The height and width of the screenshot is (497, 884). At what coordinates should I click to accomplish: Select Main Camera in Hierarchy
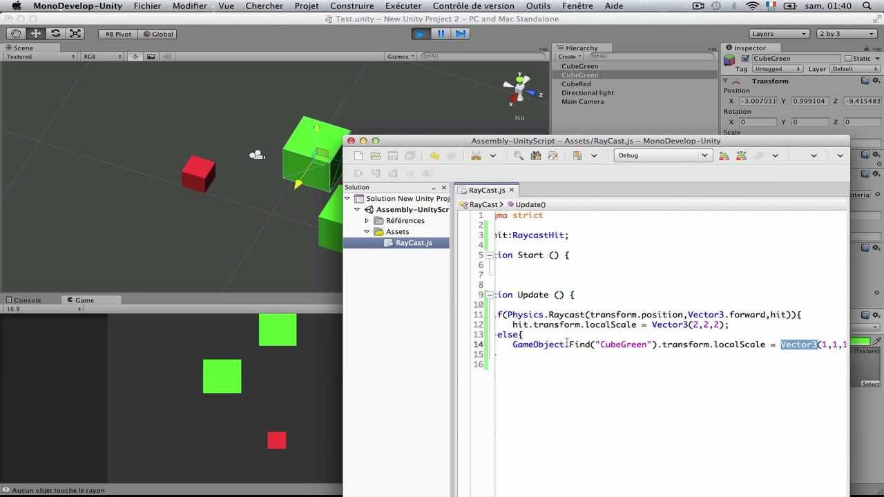click(x=583, y=102)
